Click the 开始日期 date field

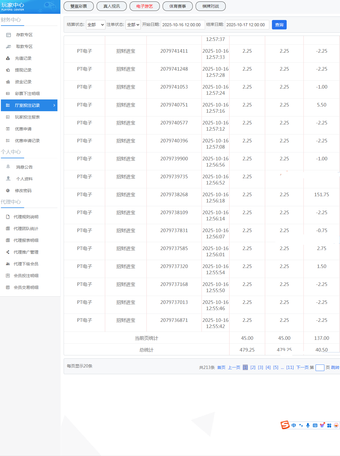183,25
